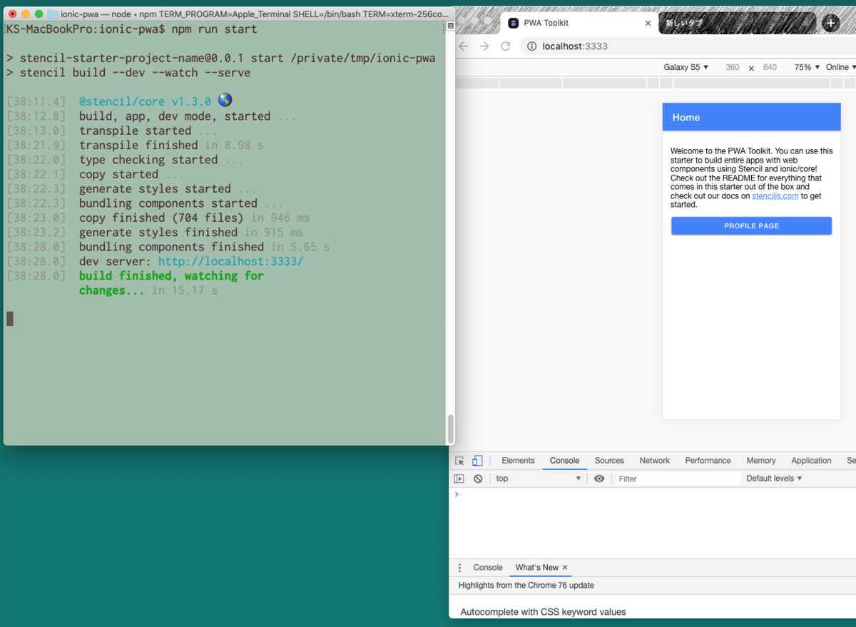The width and height of the screenshot is (856, 627).
Task: Click the http://localhost:3333/ link in terminal
Action: click(230, 261)
